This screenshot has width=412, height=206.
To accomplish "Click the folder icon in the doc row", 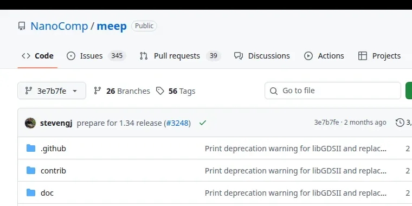I will (x=31, y=192).
